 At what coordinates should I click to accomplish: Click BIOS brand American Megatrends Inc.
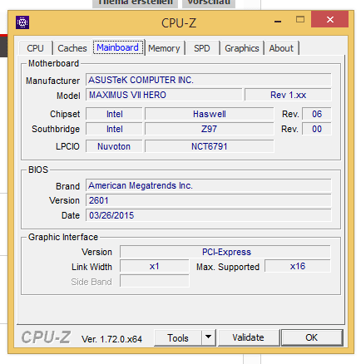pyautogui.click(x=209, y=185)
